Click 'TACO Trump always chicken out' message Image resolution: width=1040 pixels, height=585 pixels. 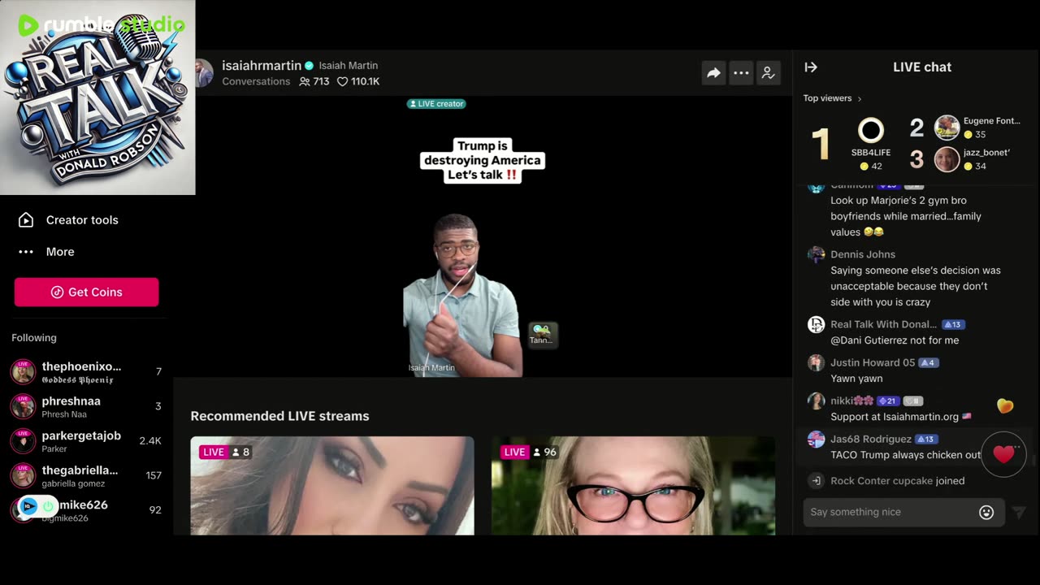click(x=906, y=455)
